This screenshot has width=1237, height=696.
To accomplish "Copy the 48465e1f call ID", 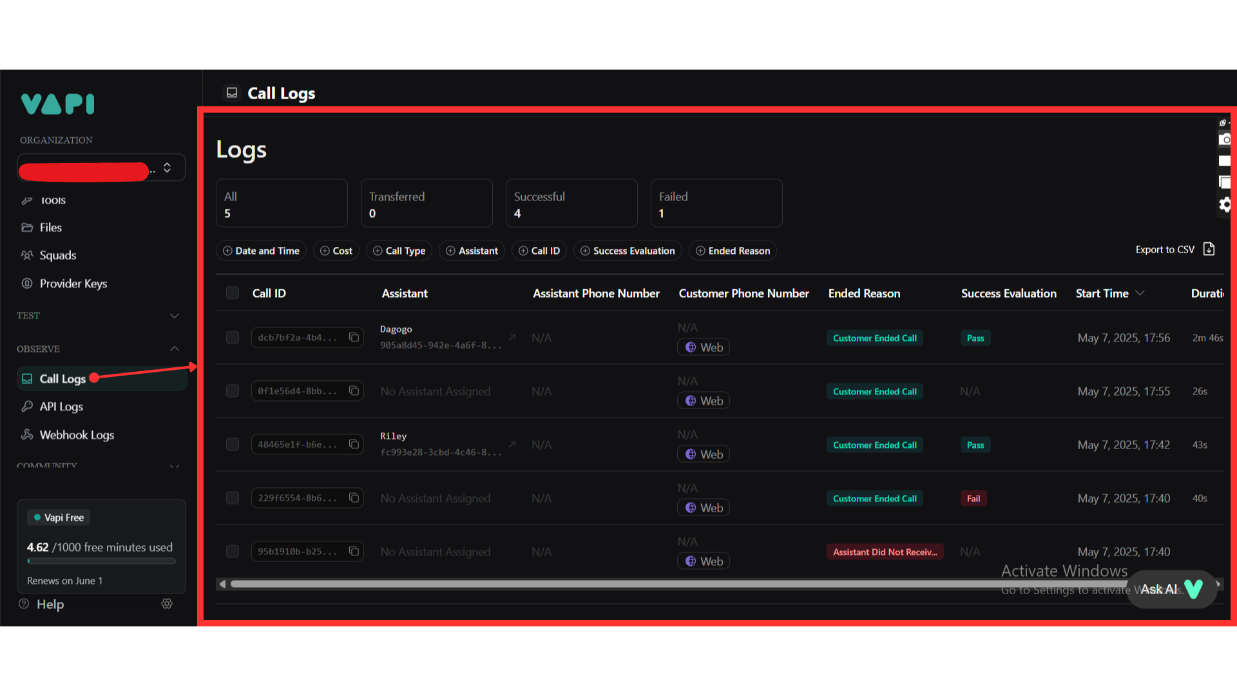I will pos(354,444).
